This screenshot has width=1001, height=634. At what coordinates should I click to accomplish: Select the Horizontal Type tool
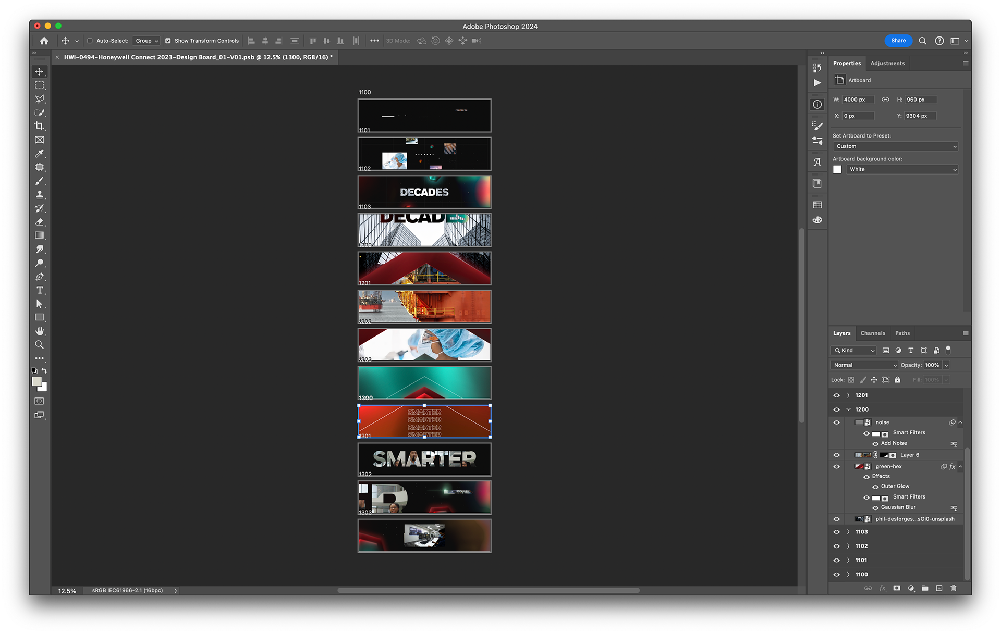point(40,290)
